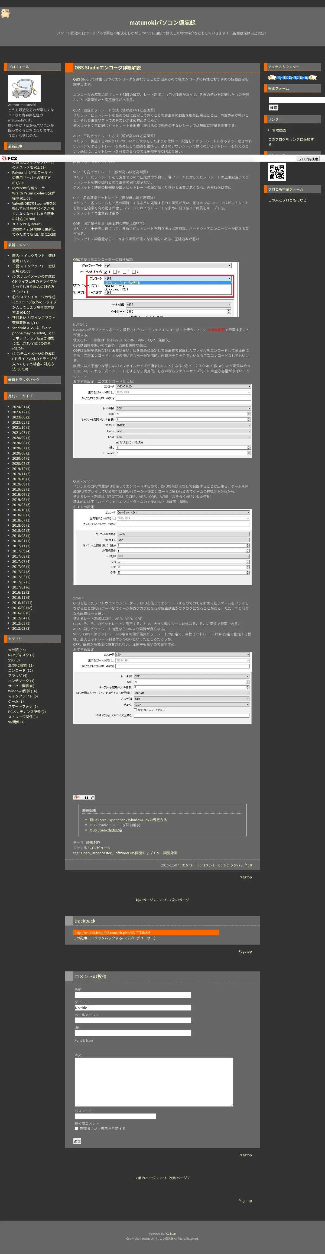Click the QuickSync recommended settings screenshot
This screenshot has width=325, height=1254.
(162, 547)
